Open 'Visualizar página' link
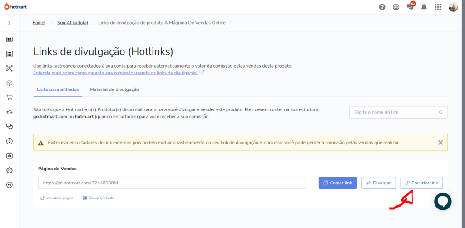This screenshot has width=465, height=228. tap(57, 198)
